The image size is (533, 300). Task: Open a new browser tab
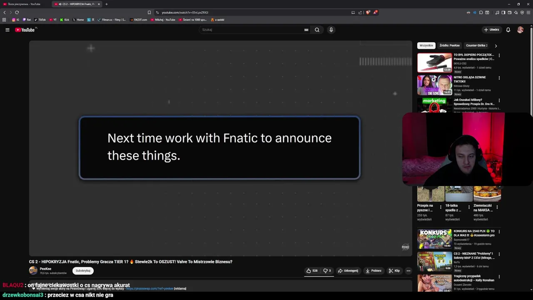point(106,4)
